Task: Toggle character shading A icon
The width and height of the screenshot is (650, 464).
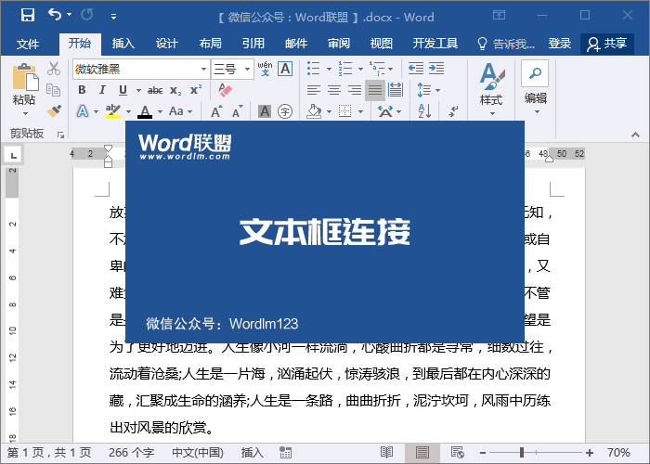Action: [265, 111]
